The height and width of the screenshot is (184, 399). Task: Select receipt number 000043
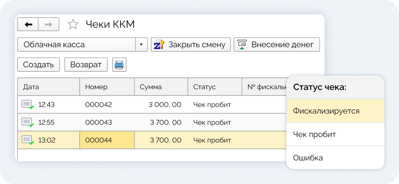[x=99, y=122]
